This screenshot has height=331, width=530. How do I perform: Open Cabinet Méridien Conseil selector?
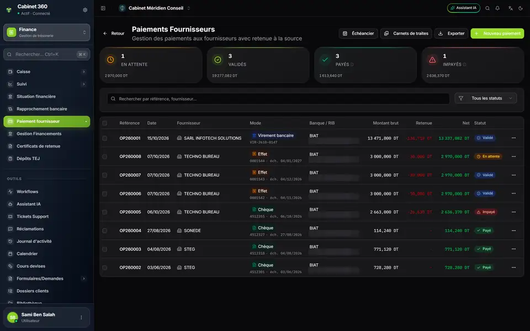(155, 8)
